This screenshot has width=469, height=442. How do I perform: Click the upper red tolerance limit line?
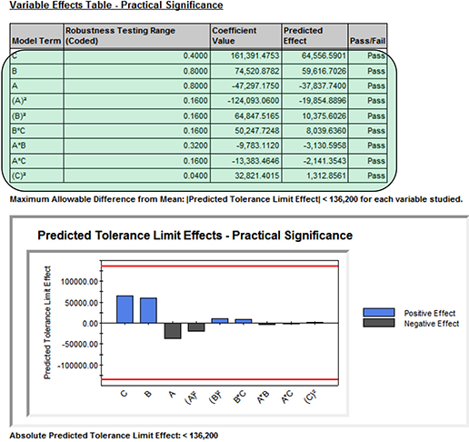pyautogui.click(x=220, y=266)
